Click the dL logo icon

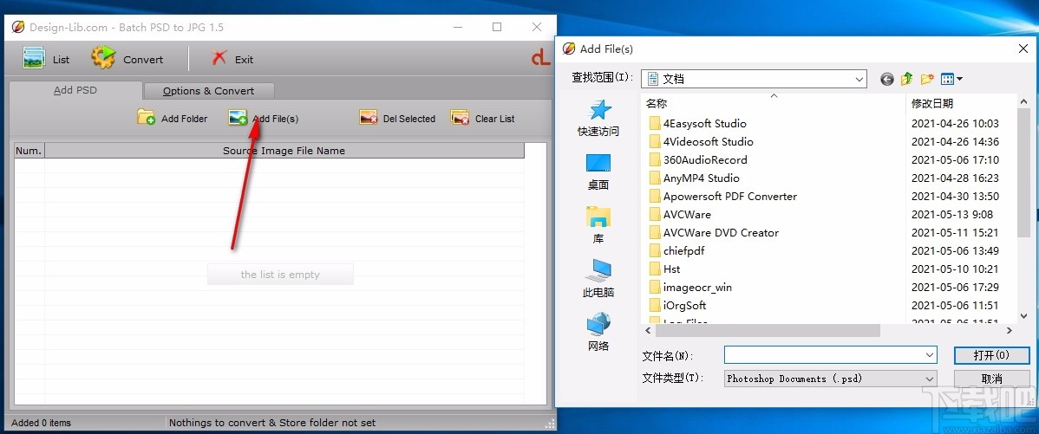point(540,59)
